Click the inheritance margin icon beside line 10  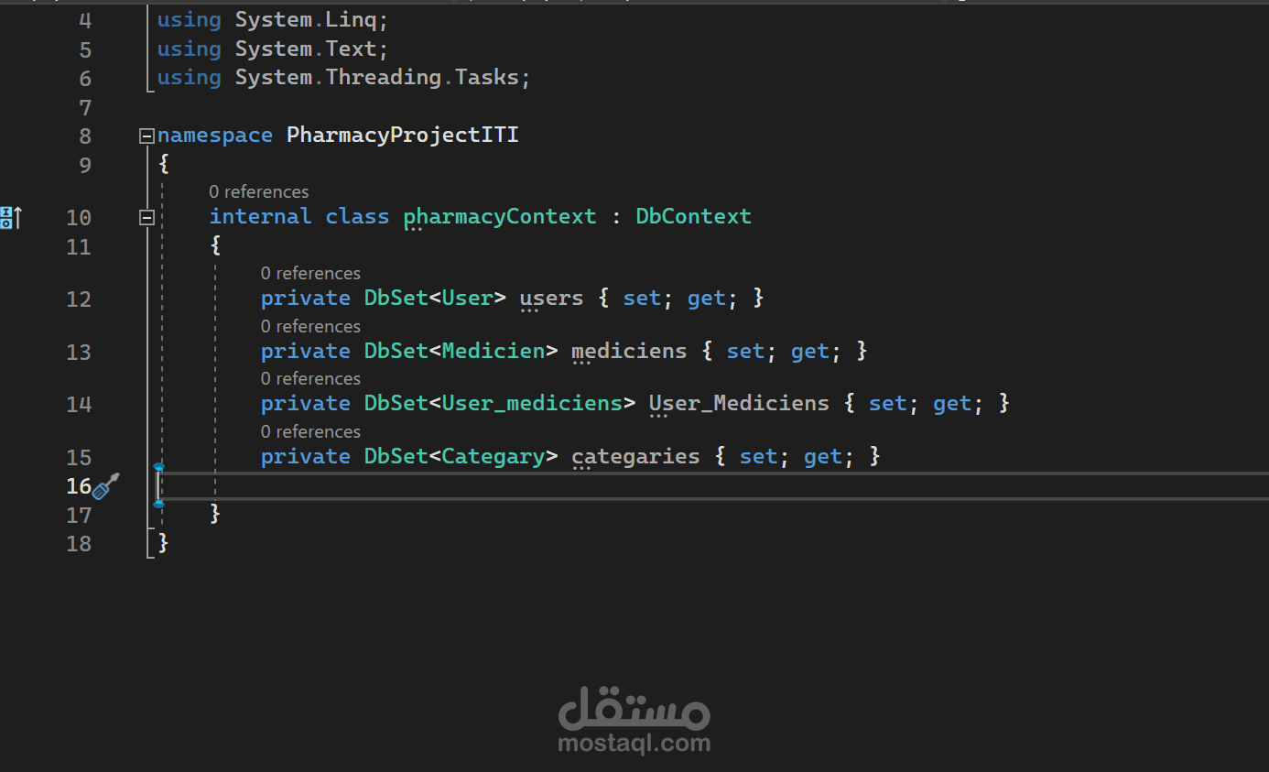click(x=10, y=217)
